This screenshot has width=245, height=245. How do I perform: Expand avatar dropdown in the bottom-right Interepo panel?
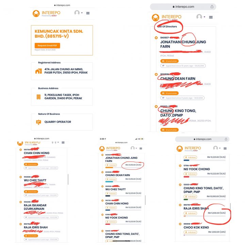(x=217, y=148)
